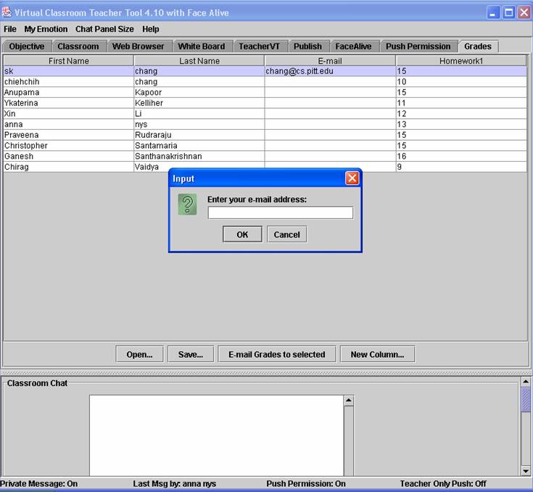Switch to the FaceAlive tab
Screen dimensions: 533x492
point(353,46)
